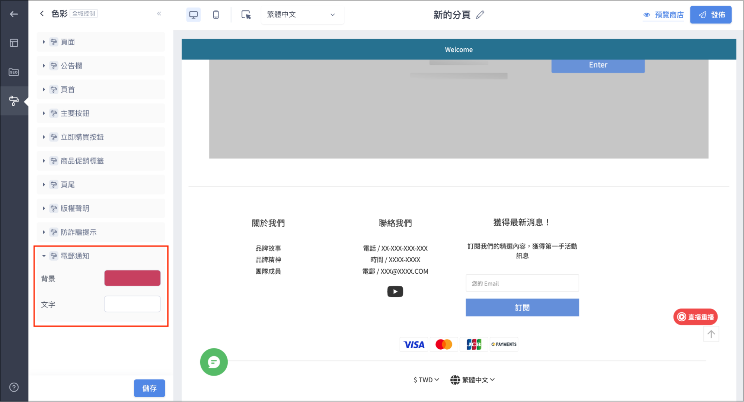The width and height of the screenshot is (744, 402).
Task: Open the SEO settings icon
Action: (14, 72)
